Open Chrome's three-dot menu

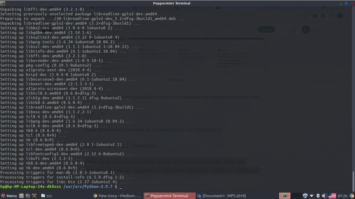pos(348,16)
